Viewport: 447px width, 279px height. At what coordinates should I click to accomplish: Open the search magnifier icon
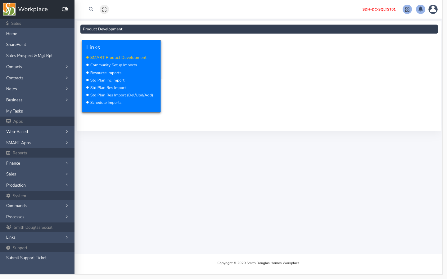(91, 9)
